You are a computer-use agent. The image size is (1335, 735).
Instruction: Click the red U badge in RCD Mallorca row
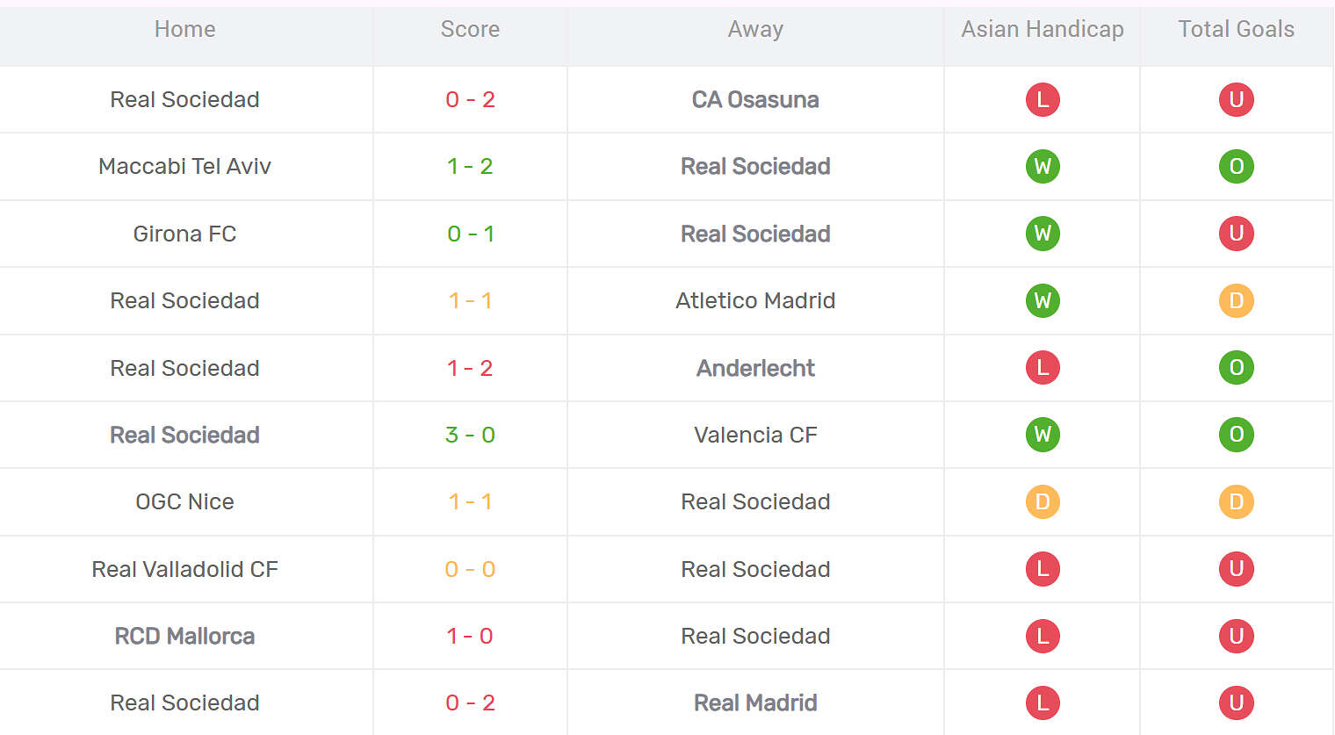click(x=1236, y=636)
